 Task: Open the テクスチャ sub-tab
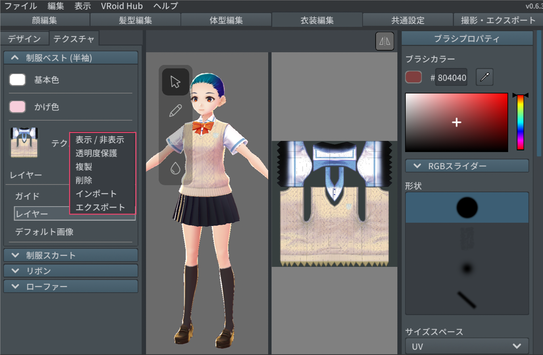pyautogui.click(x=74, y=39)
